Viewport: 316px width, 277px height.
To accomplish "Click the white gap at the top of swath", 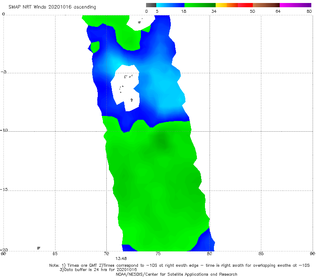I will coord(140,22).
